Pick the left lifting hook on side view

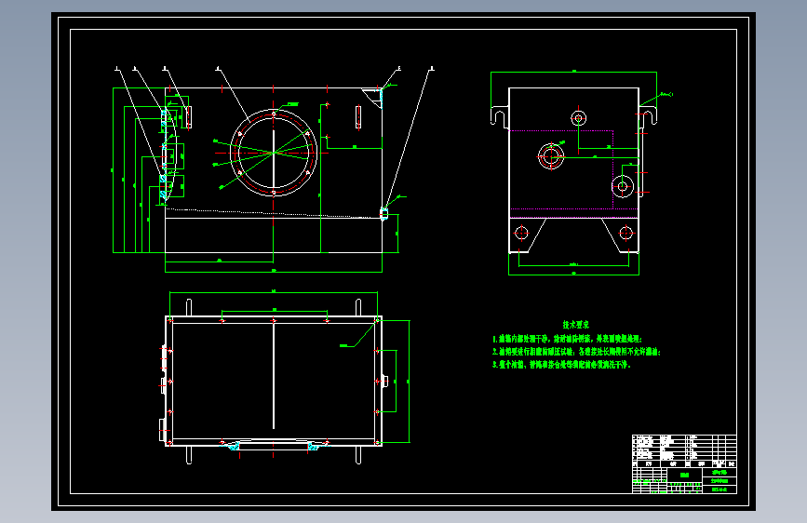tap(499, 115)
